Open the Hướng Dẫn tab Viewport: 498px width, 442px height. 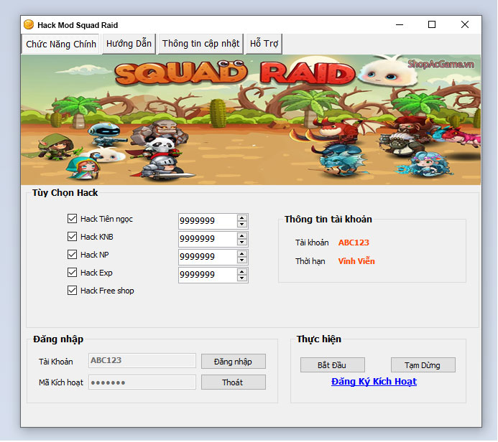[x=129, y=44]
